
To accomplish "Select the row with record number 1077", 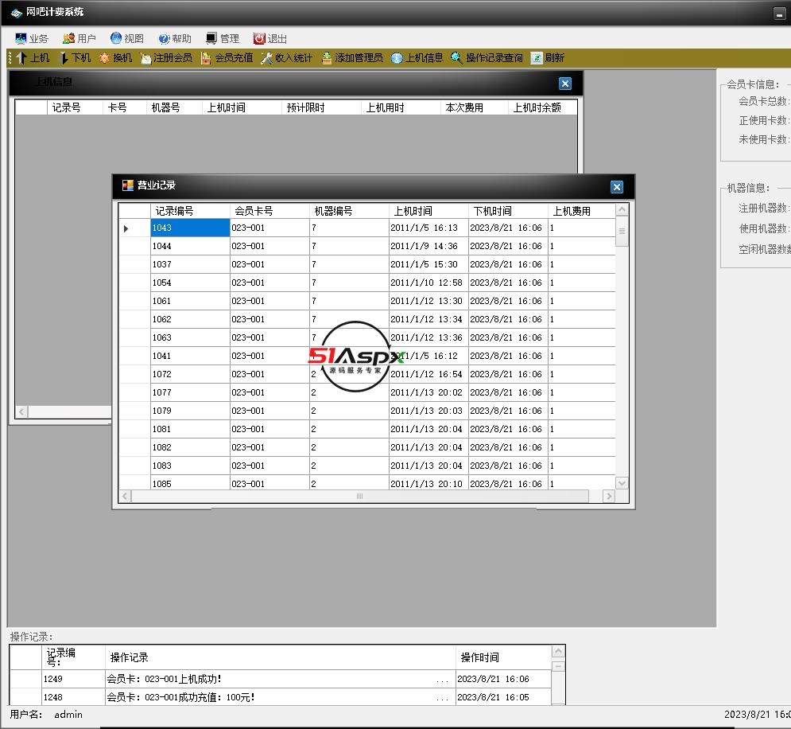I will pos(189,392).
